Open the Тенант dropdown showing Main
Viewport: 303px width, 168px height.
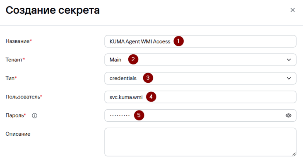200,60
